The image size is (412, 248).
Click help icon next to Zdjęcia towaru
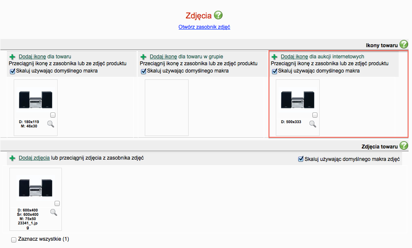tap(403, 145)
